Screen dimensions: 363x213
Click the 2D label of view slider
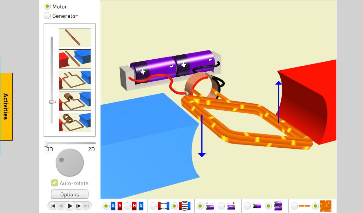(x=91, y=149)
